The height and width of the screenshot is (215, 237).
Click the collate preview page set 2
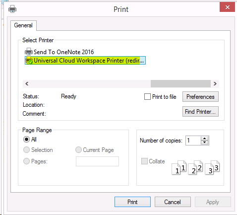coord(195,167)
